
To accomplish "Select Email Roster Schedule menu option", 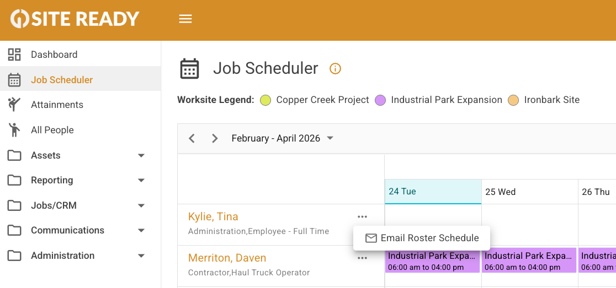I will coord(422,238).
